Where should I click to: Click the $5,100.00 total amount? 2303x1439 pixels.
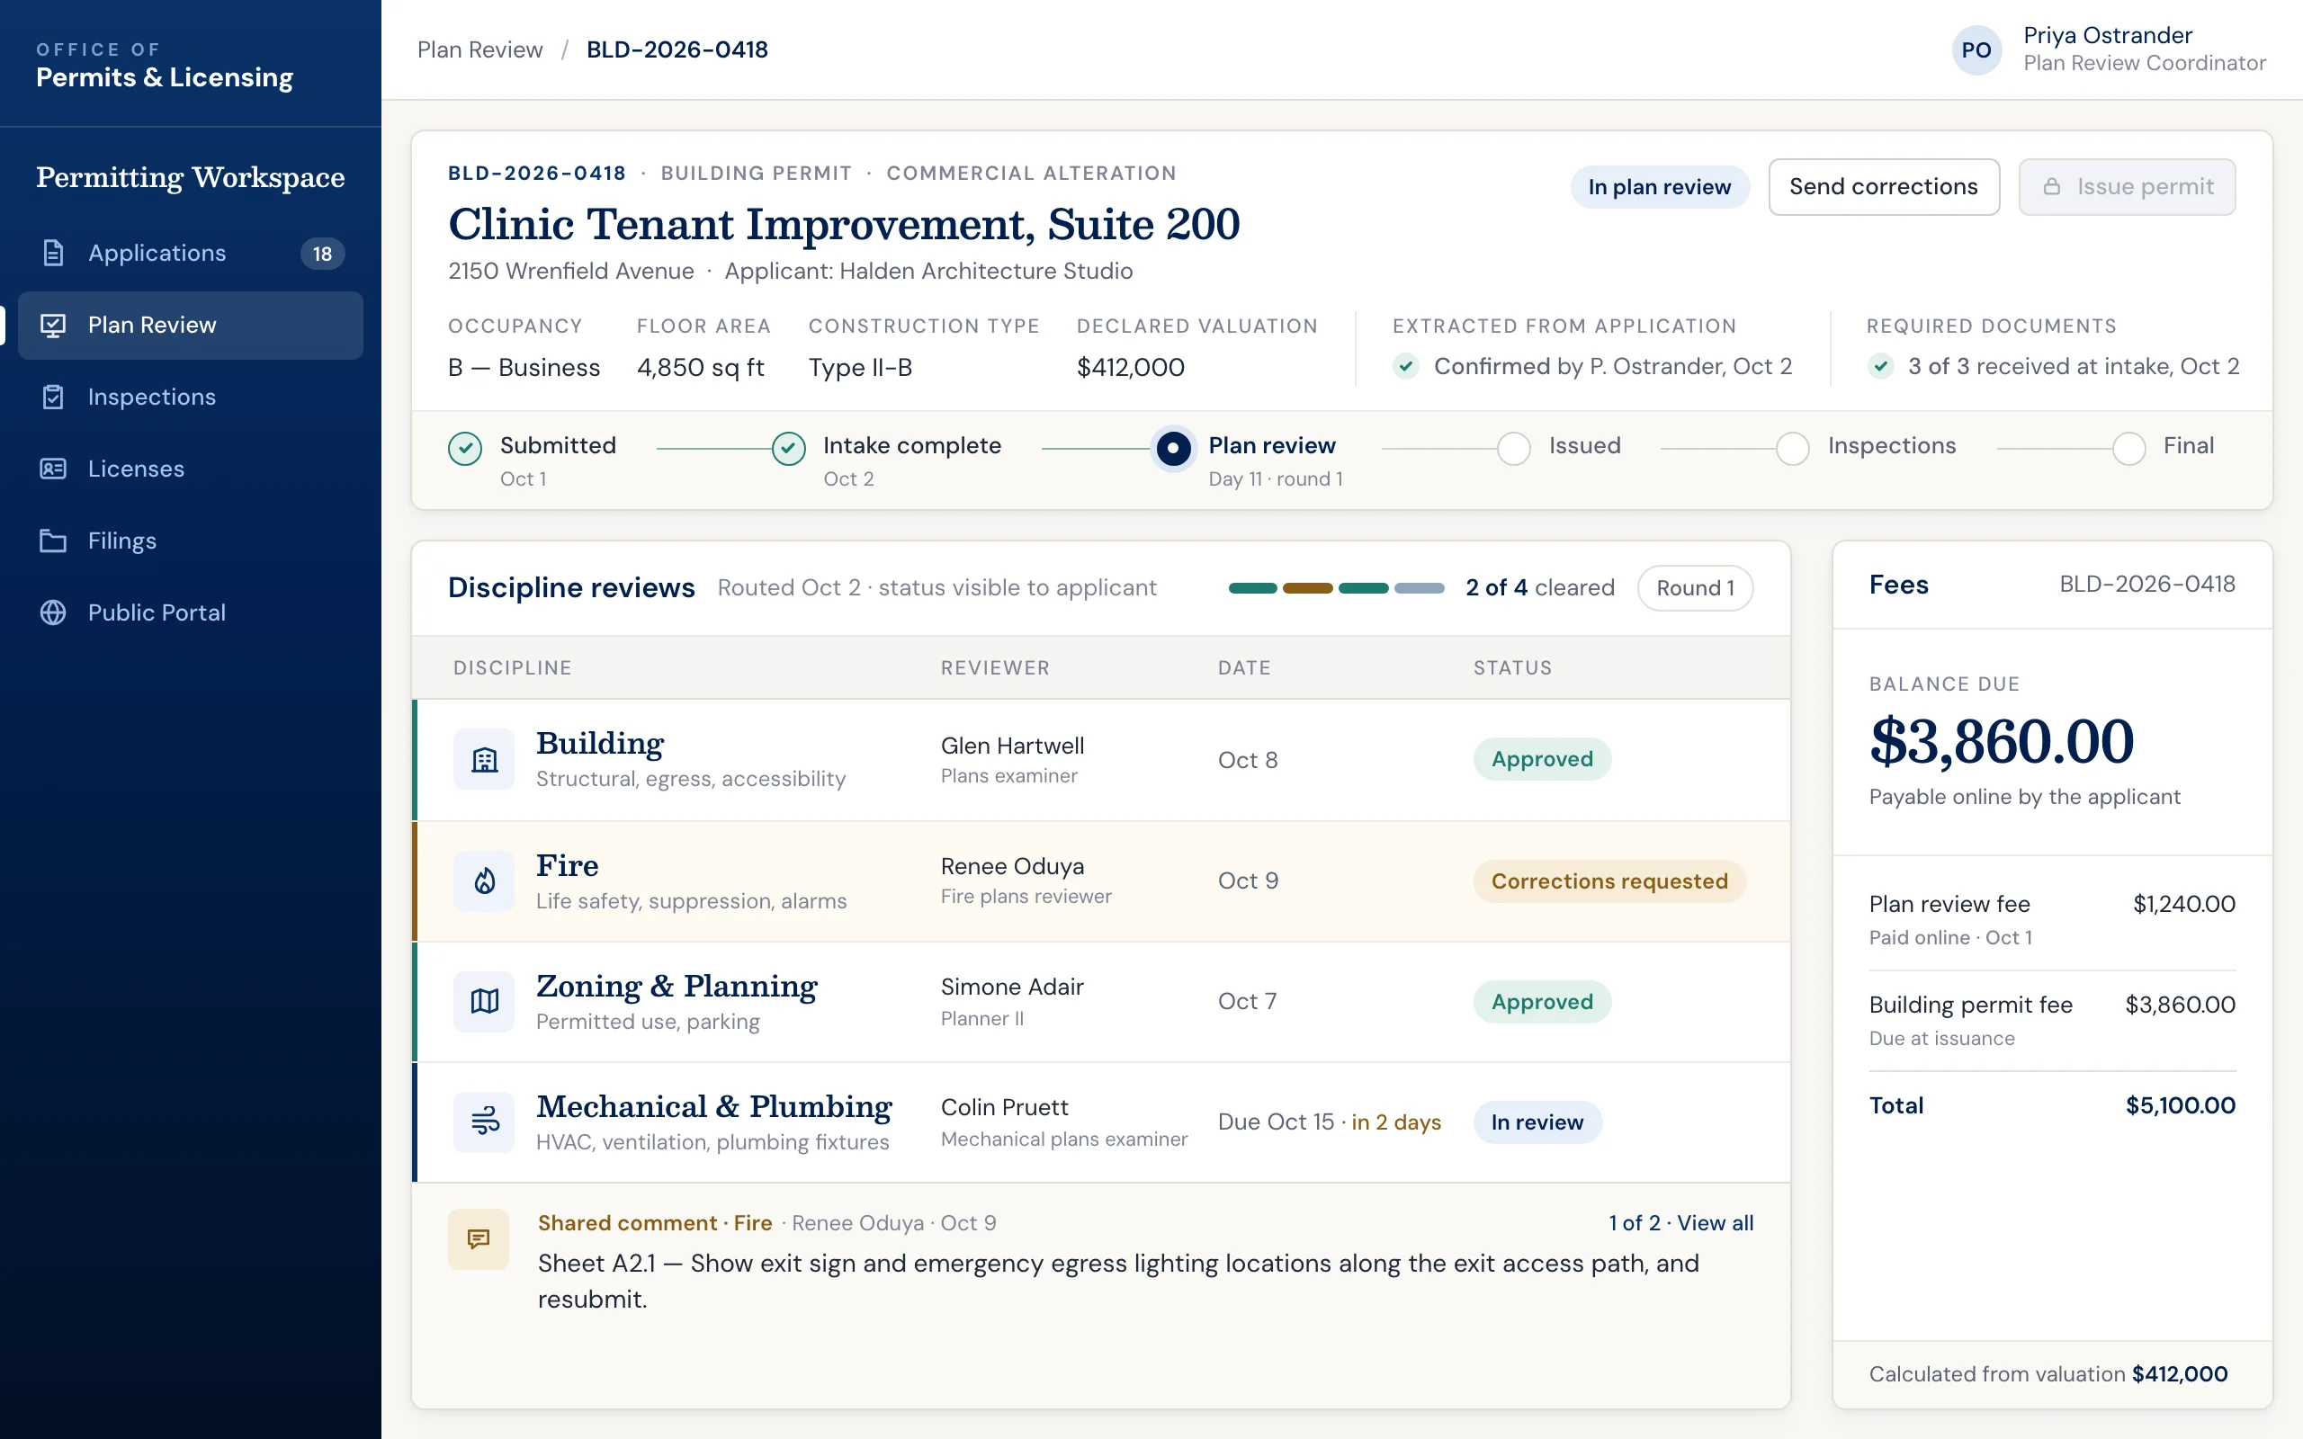tap(2181, 1106)
